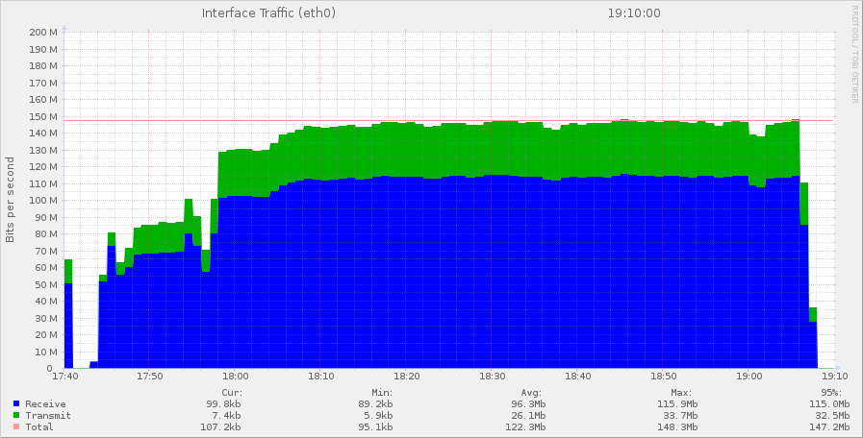The width and height of the screenshot is (863, 438).
Task: Click the 18:30 time axis label
Action: point(493,377)
